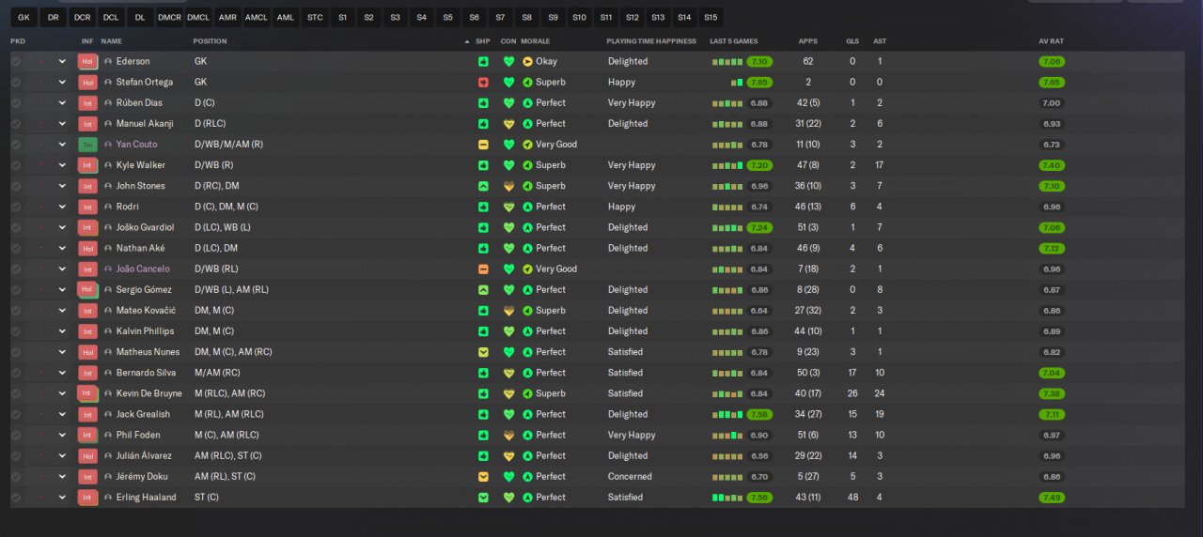Toggle Phil Foden's picked checkmark
This screenshot has width=1203, height=537.
coord(16,436)
